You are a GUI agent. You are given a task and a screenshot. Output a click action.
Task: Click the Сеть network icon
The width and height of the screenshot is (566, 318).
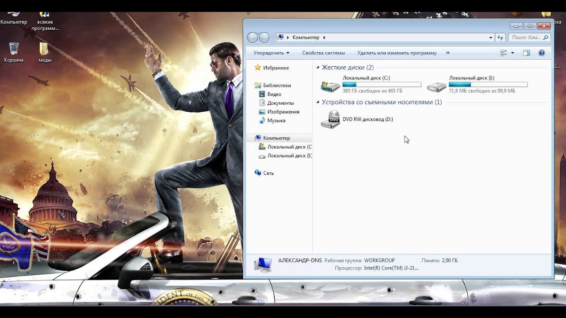click(258, 173)
